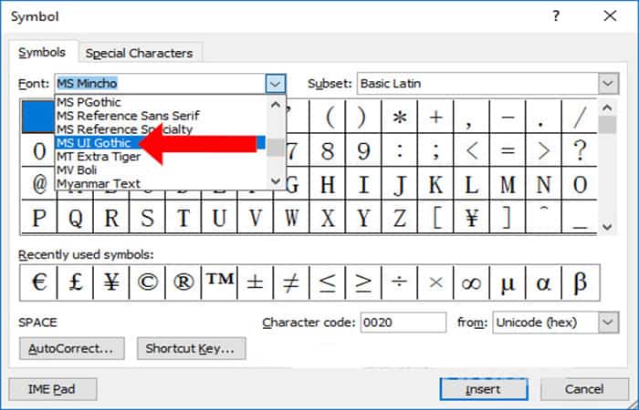Select the plus sign in symbol grid
Viewport: 639px width, 410px height.
435,118
